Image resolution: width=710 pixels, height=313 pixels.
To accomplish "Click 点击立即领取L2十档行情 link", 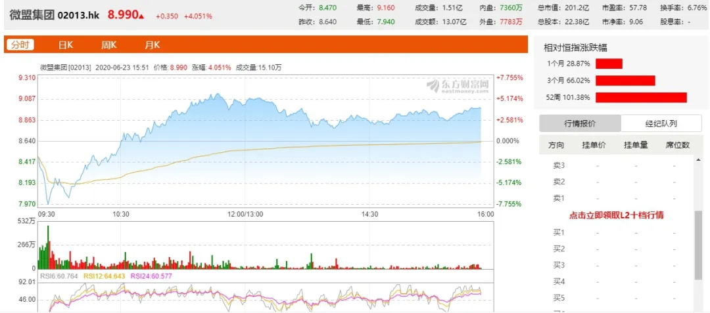I will 616,215.
